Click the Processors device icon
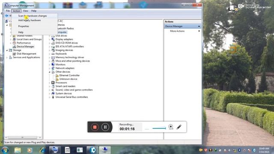The height and width of the screenshot is (154, 274). pos(53,83)
